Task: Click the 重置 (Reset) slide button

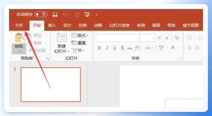Action: (x=79, y=43)
